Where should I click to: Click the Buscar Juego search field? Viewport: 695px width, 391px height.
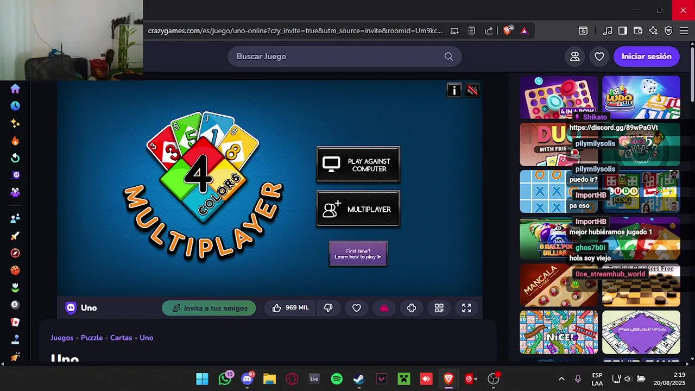click(345, 56)
